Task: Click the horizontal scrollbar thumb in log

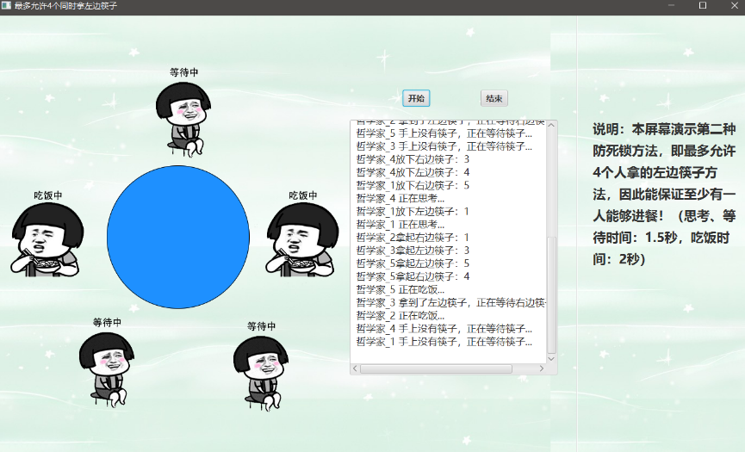Action: pos(436,368)
